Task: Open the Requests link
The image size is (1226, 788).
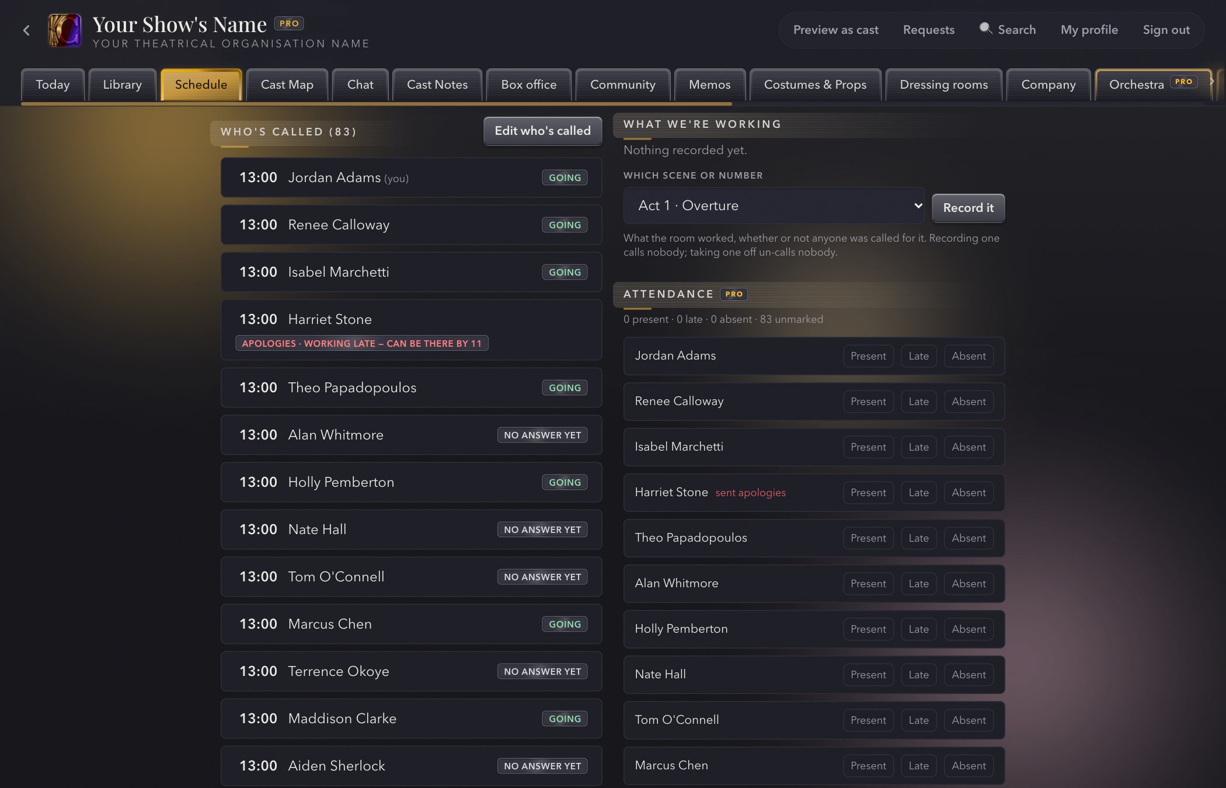Action: coord(929,30)
